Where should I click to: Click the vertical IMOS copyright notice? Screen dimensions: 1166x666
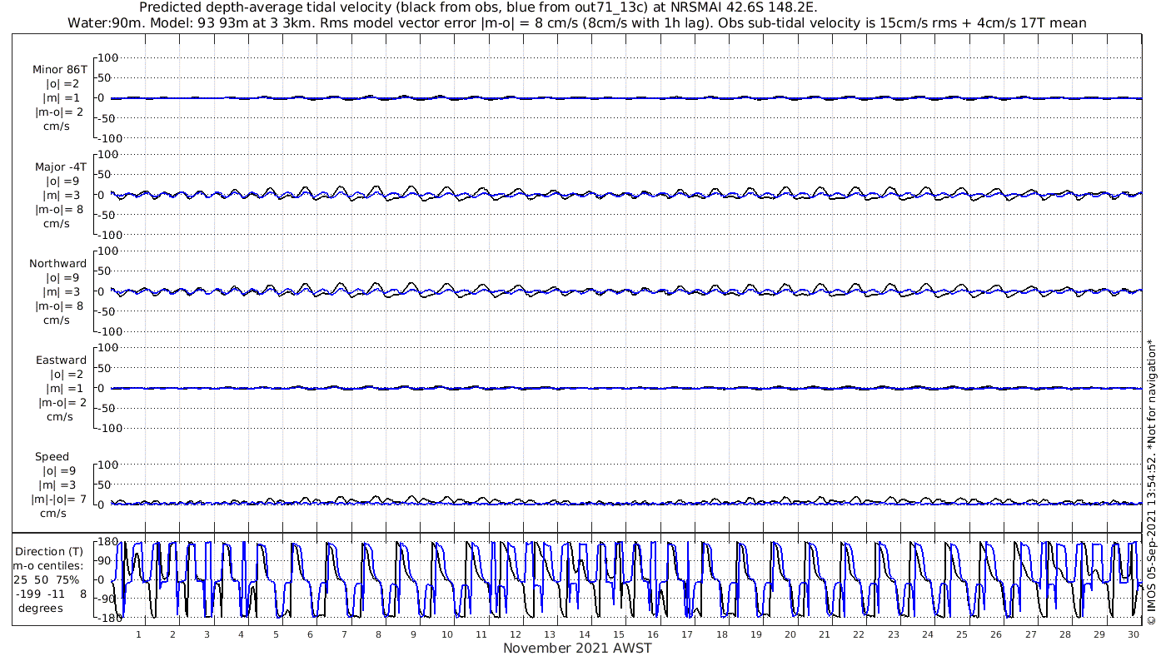pos(1151,483)
